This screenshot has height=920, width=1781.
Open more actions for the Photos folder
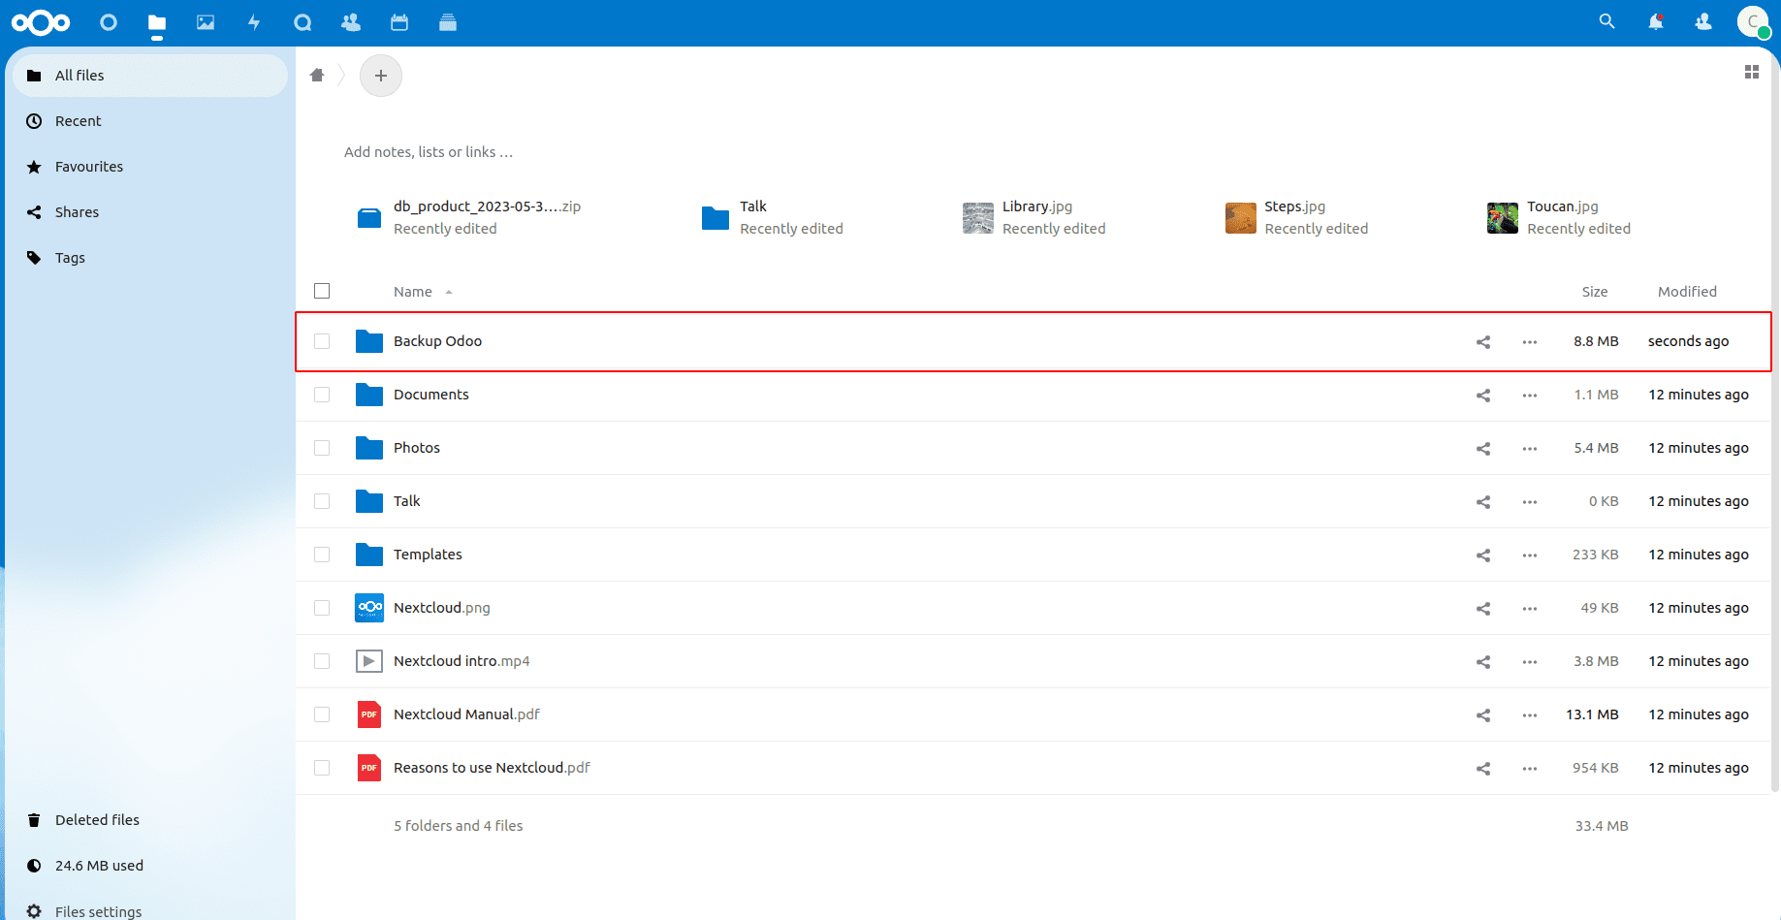[x=1530, y=448]
